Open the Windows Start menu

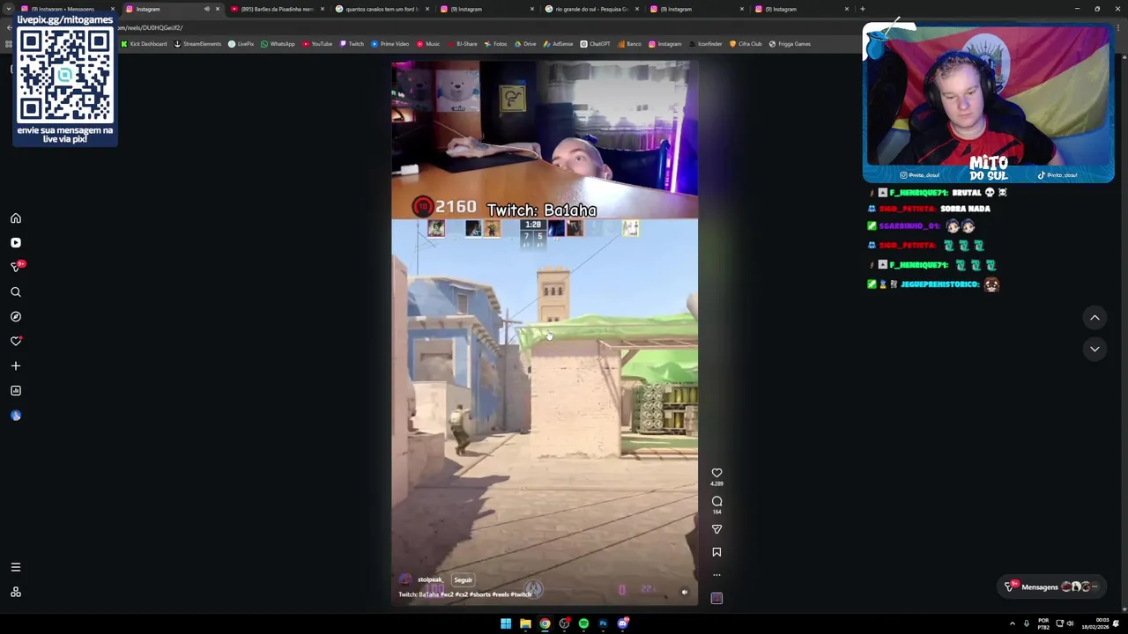[x=506, y=624]
